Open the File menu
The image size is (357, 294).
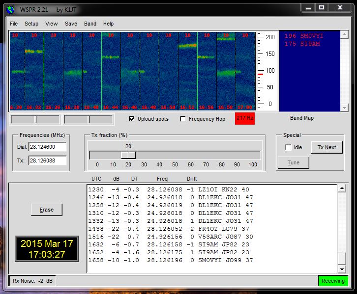pyautogui.click(x=14, y=24)
